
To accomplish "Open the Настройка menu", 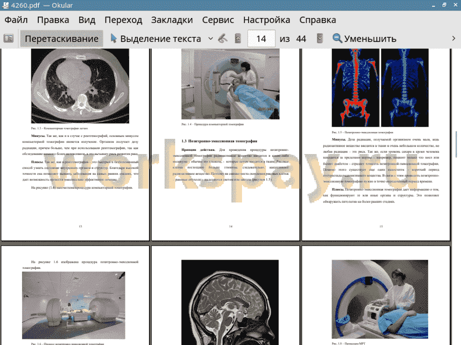I will (x=266, y=20).
